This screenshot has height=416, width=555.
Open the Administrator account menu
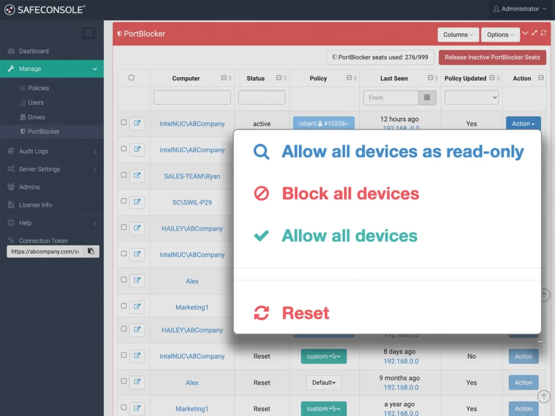point(520,9)
